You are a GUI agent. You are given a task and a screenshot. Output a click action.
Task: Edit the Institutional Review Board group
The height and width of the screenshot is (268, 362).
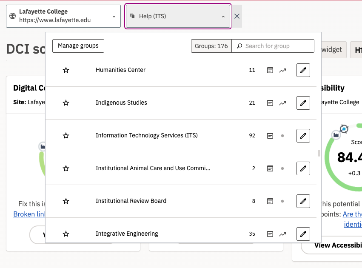pos(303,201)
